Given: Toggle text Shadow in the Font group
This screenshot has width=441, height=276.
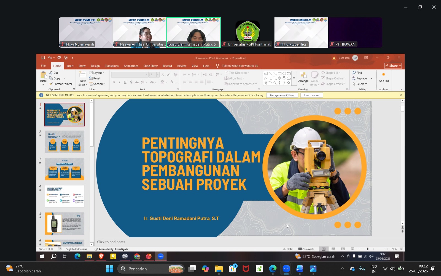Looking at the screenshot, I should click(131, 82).
